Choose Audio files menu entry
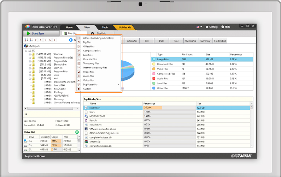Screen dimensions: 281x177 pyautogui.click(x=88, y=76)
